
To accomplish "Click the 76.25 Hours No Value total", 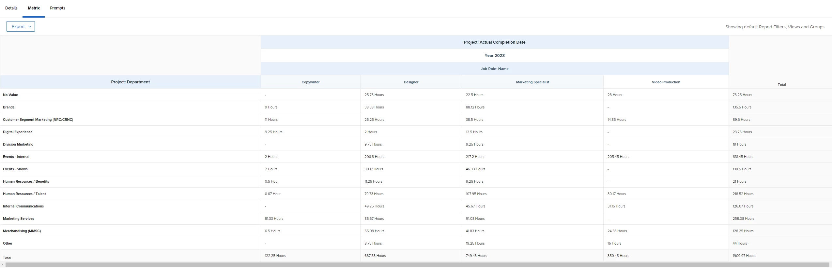I will click(x=780, y=95).
